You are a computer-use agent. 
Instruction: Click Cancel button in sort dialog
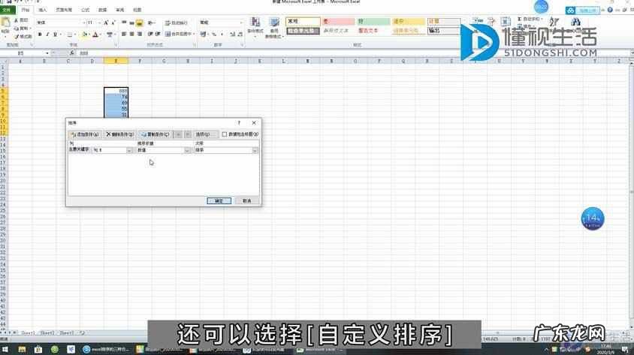247,200
